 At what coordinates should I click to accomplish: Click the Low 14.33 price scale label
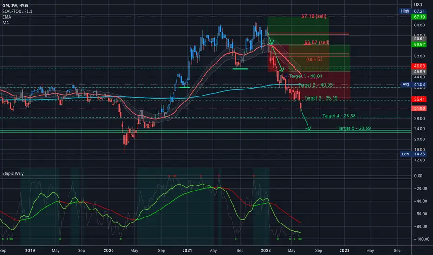(413, 154)
